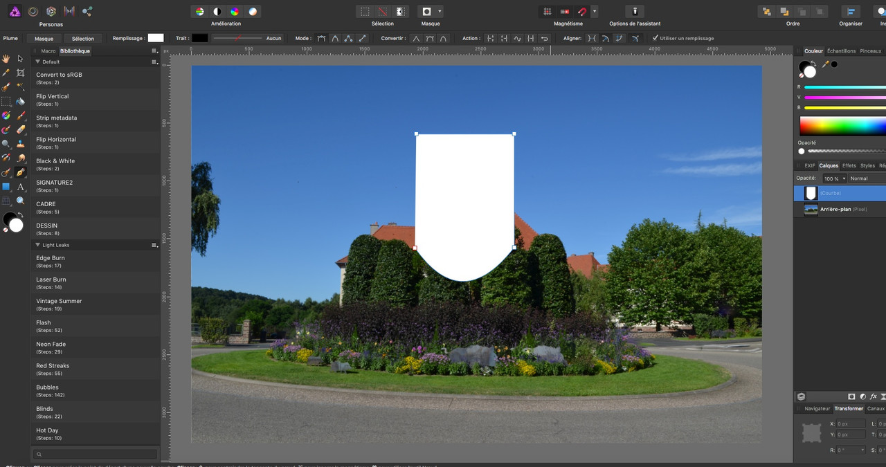This screenshot has height=467, width=886.
Task: Open the assistant options icon
Action: pyautogui.click(x=635, y=11)
